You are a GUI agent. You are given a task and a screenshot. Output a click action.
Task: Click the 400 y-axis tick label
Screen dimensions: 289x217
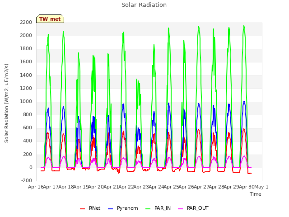(28, 141)
